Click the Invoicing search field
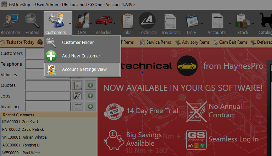 point(48,106)
